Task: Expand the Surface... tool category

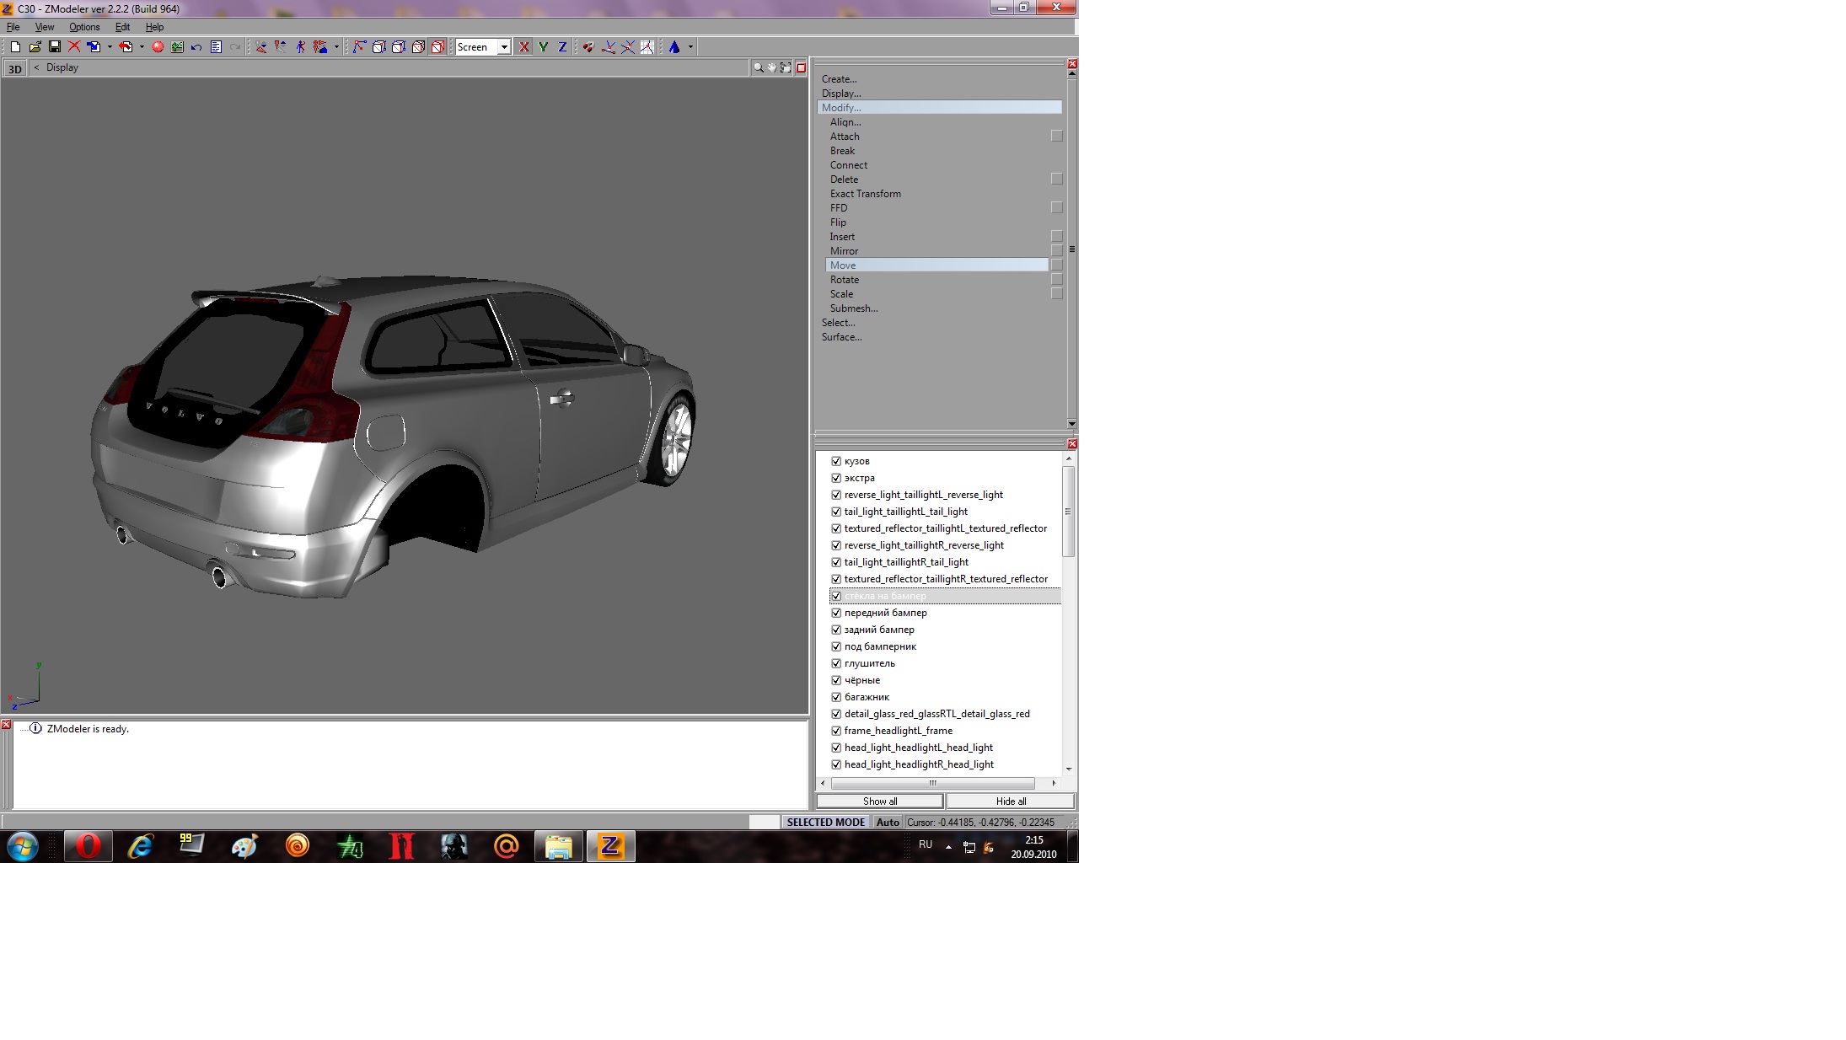Action: (x=841, y=337)
